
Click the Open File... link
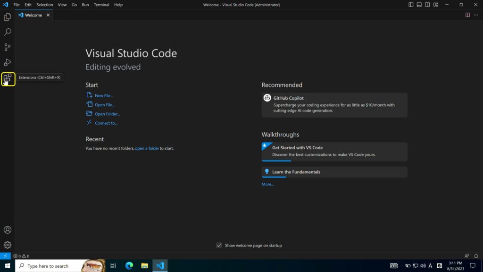[105, 105]
